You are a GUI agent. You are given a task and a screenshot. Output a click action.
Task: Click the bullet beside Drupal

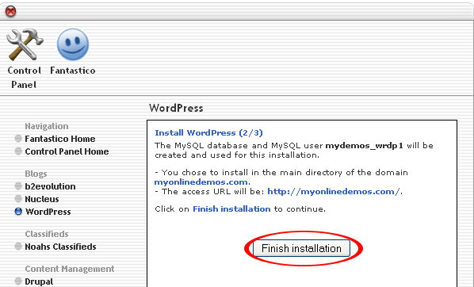(x=18, y=281)
